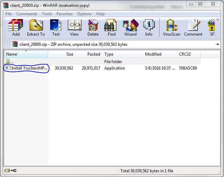Launch the Wizard tool
Image resolution: width=224 pixels, height=177 pixels.
(130, 27)
